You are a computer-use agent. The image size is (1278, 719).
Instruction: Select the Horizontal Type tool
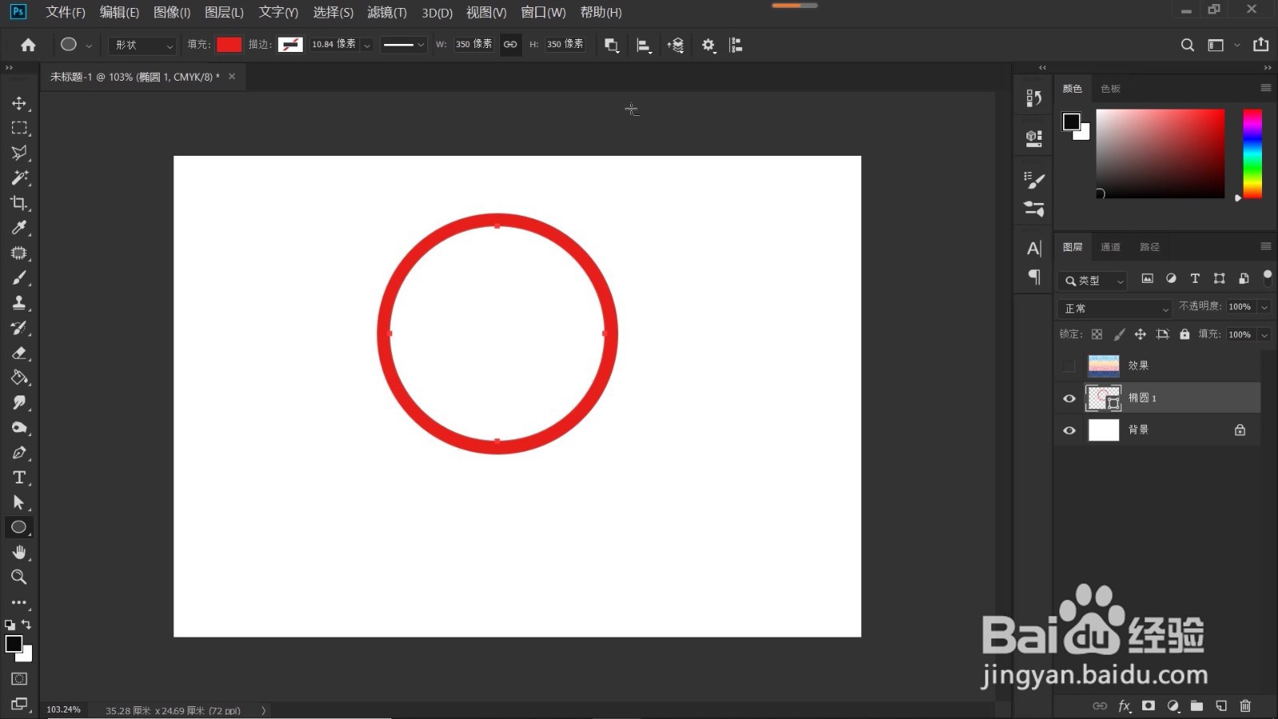click(x=19, y=477)
